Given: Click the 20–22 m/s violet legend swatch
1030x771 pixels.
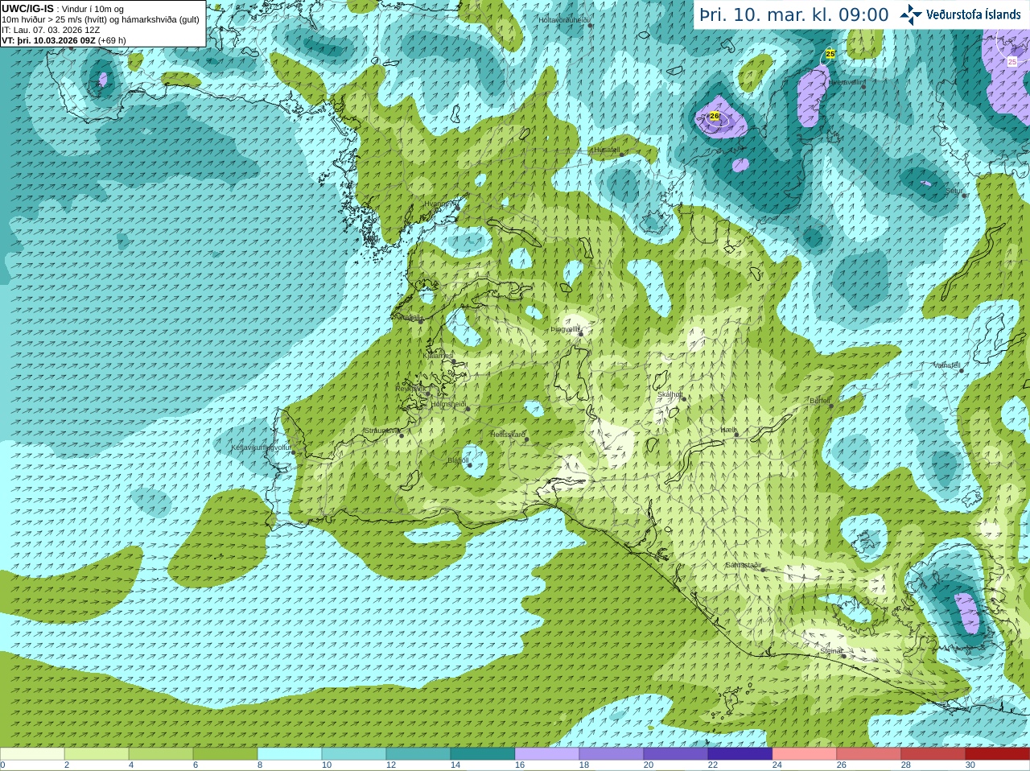Looking at the screenshot, I should (676, 754).
